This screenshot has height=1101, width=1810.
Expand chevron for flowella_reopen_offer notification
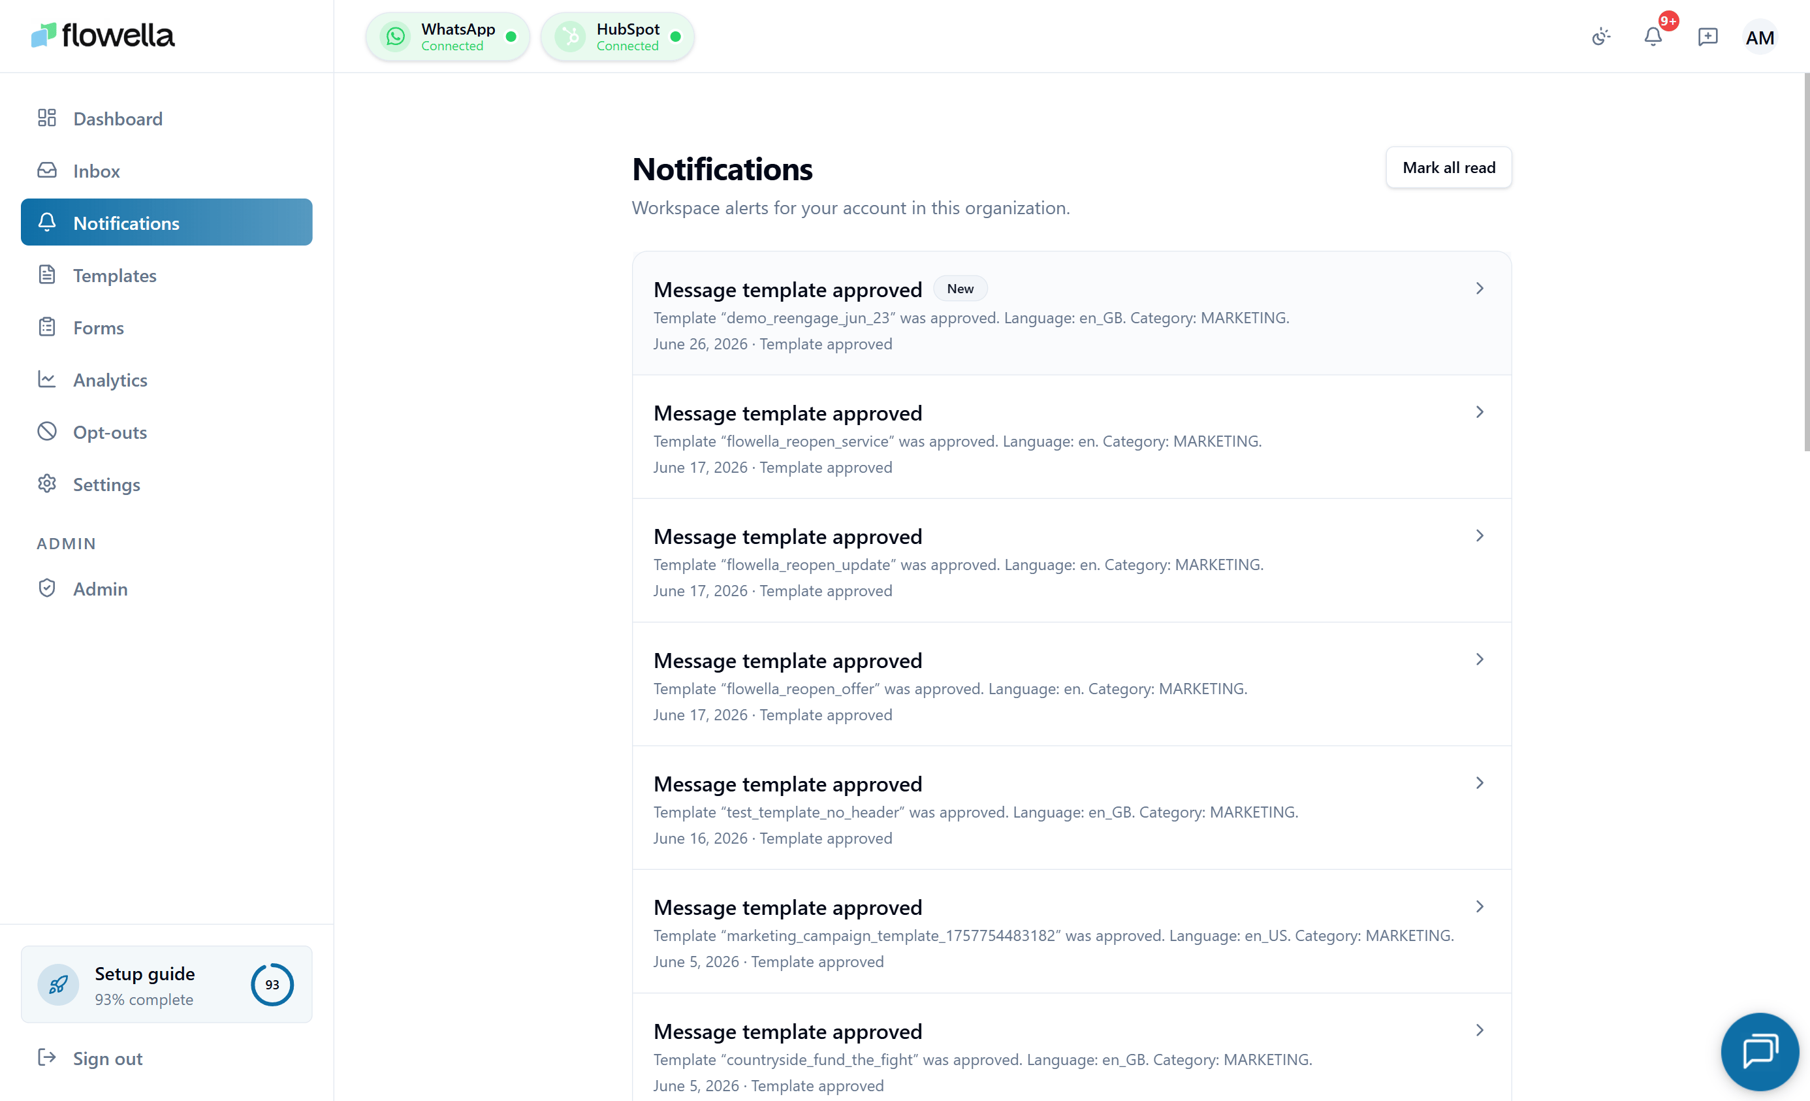tap(1480, 660)
